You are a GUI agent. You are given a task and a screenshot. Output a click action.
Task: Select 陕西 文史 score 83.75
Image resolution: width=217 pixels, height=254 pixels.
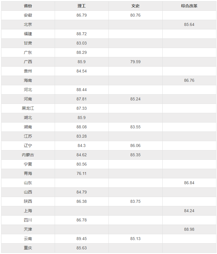tap(135, 201)
